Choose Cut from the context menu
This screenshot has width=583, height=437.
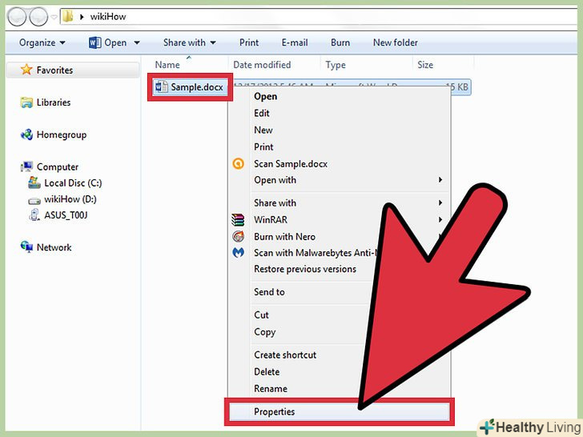[x=261, y=315]
